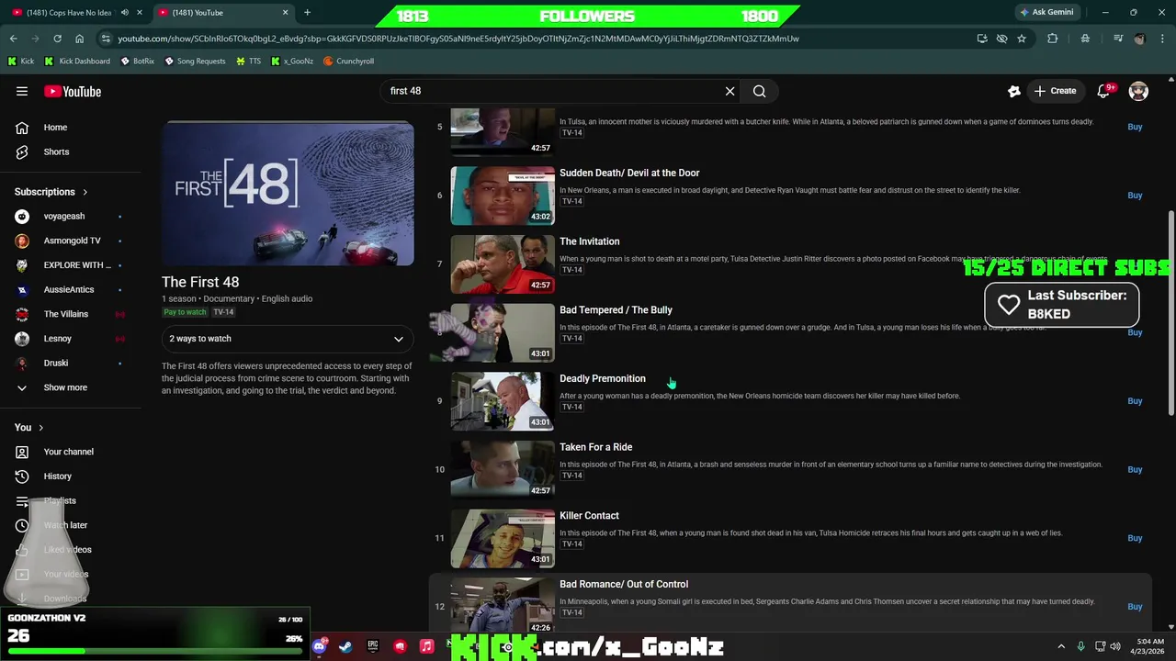Click the Bad Tempered / The Bully title

click(x=616, y=310)
